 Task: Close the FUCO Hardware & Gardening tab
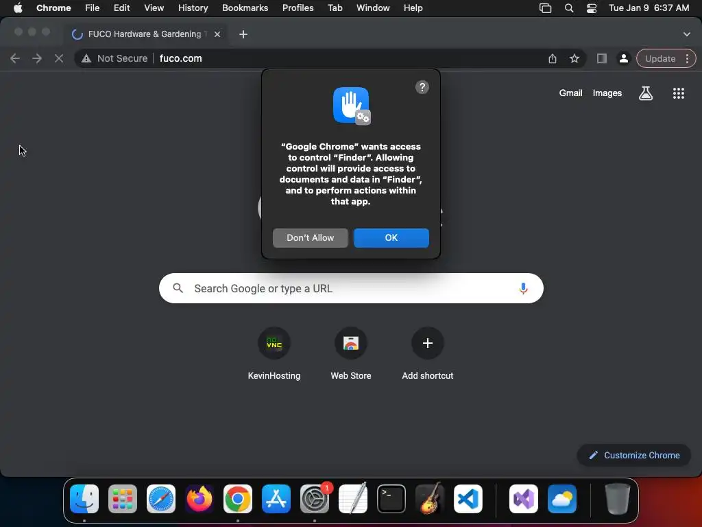click(x=217, y=34)
